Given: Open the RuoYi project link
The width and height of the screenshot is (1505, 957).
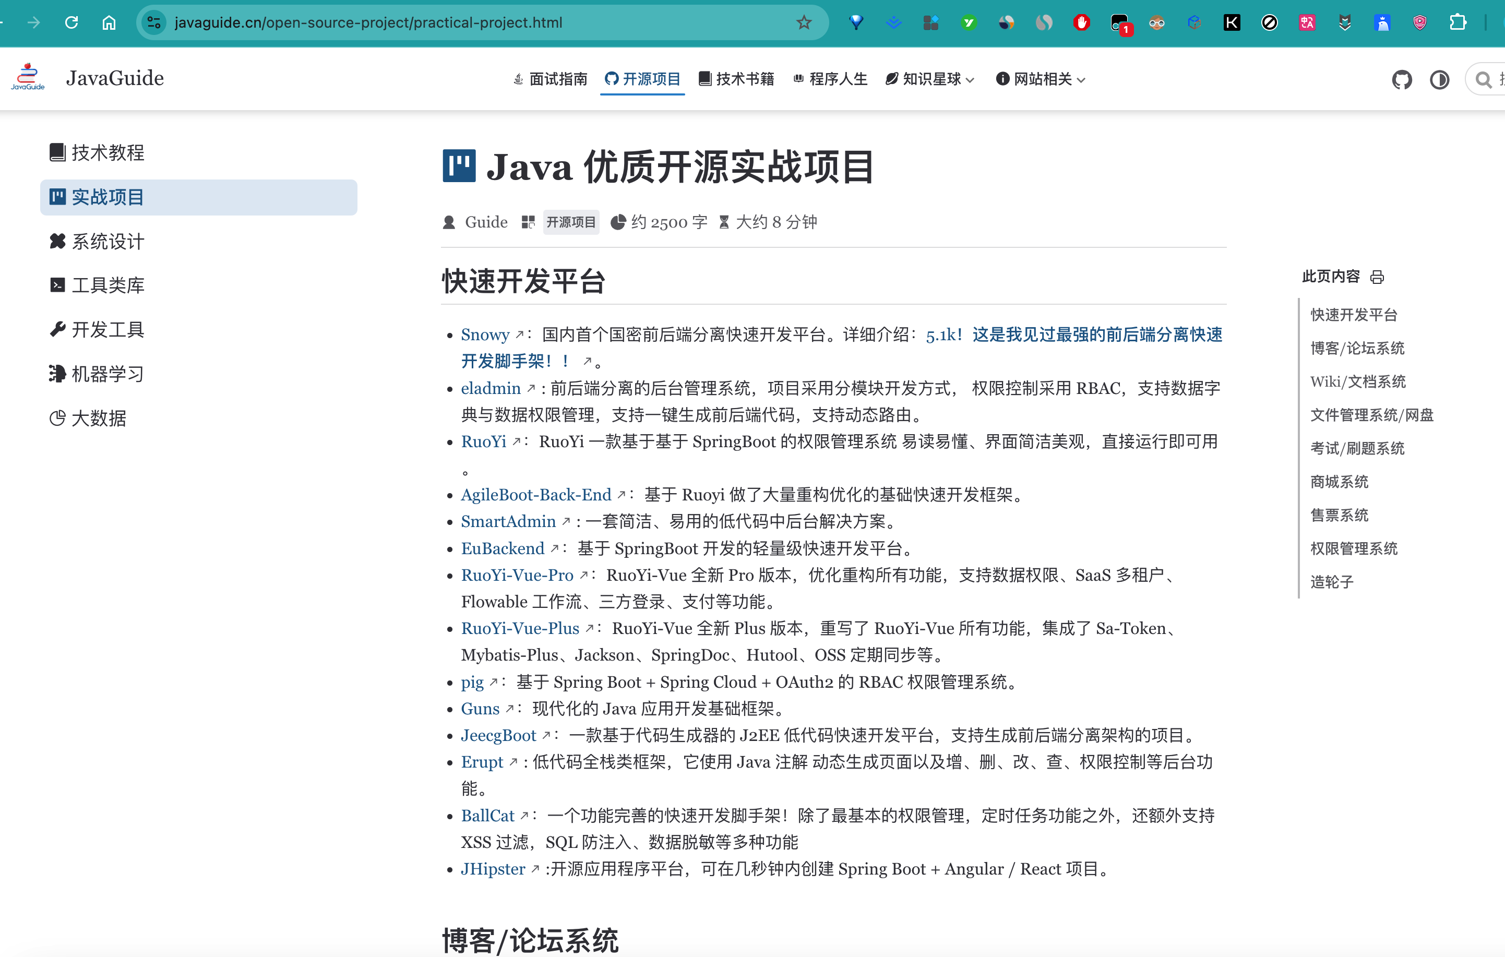Looking at the screenshot, I should tap(484, 442).
